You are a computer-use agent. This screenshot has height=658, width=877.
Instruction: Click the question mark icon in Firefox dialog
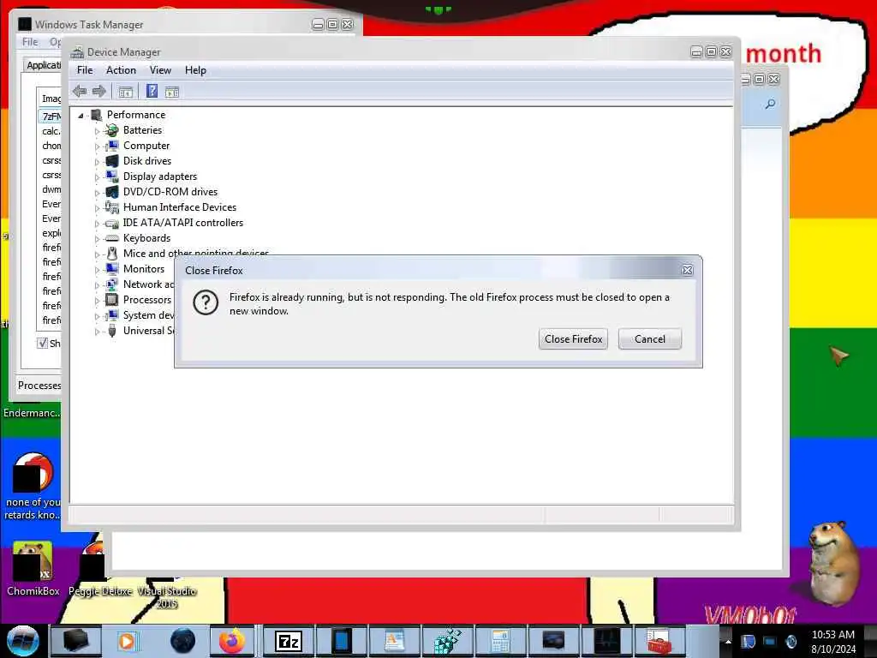[x=206, y=302]
